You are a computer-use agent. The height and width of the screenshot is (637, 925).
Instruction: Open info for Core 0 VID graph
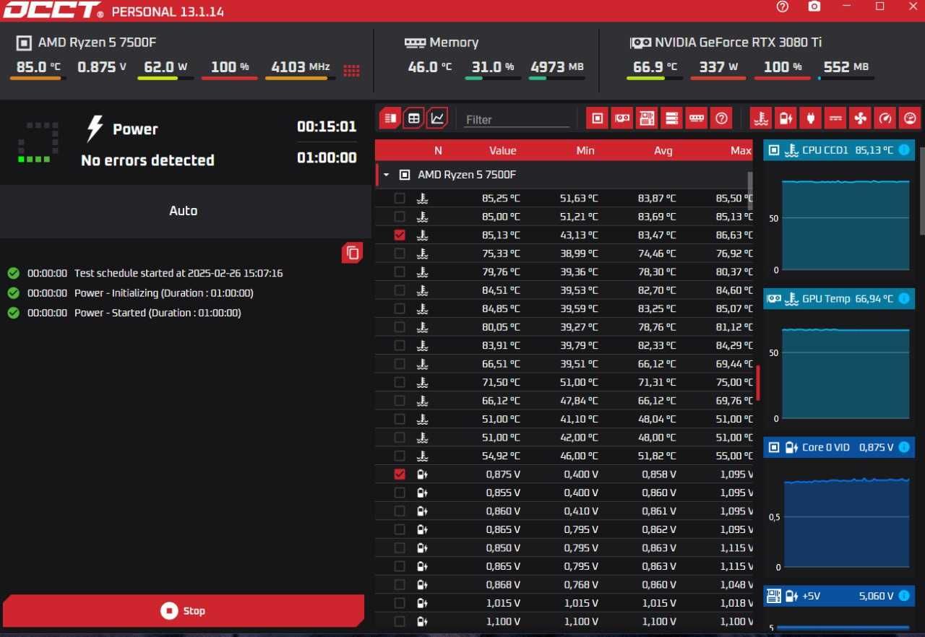pyautogui.click(x=904, y=448)
